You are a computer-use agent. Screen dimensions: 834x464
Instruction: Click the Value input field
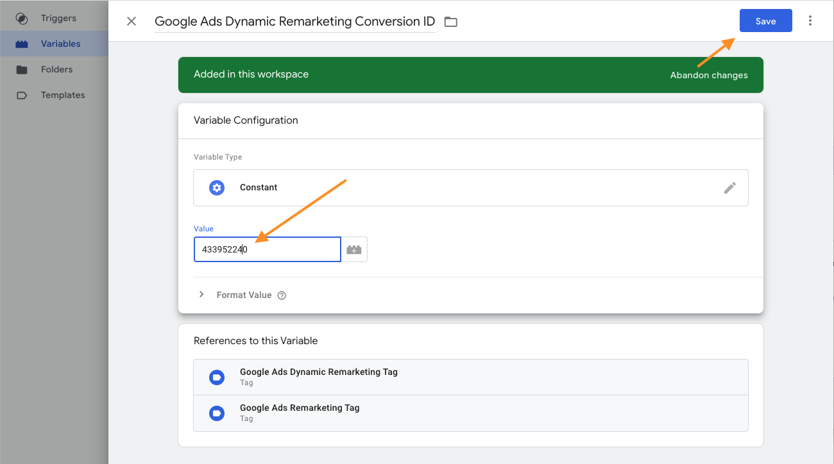(x=268, y=249)
